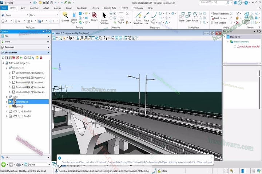This screenshot has height=174, width=262.
Task: Activate the Element Selection arrow tool
Action: coord(104,18)
